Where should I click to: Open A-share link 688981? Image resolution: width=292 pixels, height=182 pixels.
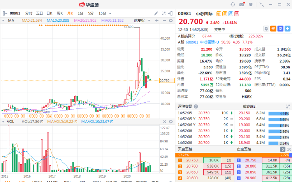pos(192,42)
